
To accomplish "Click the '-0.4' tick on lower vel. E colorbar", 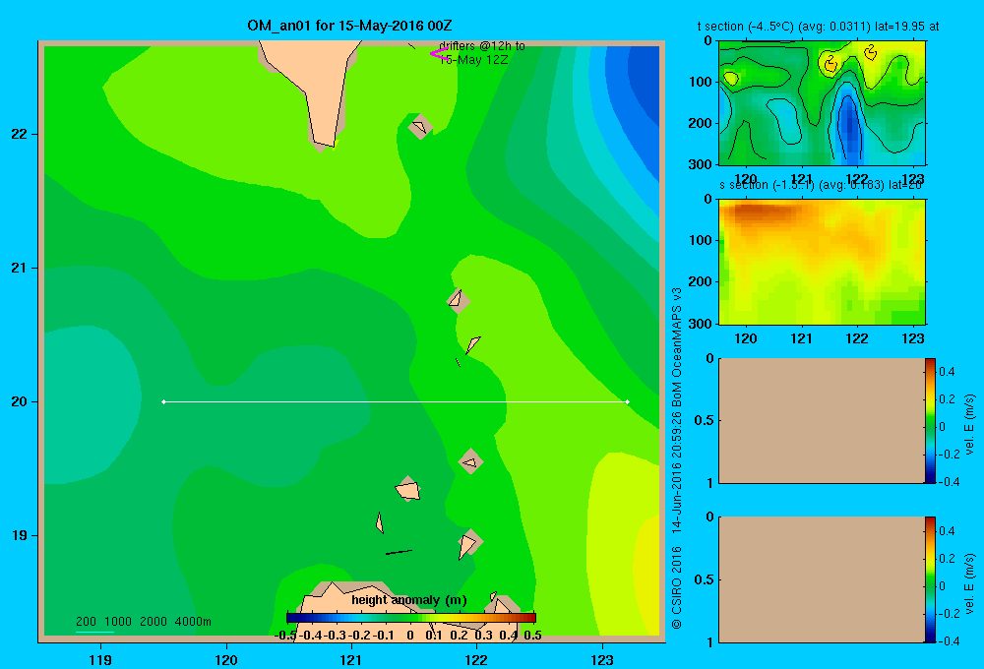I will tap(948, 640).
